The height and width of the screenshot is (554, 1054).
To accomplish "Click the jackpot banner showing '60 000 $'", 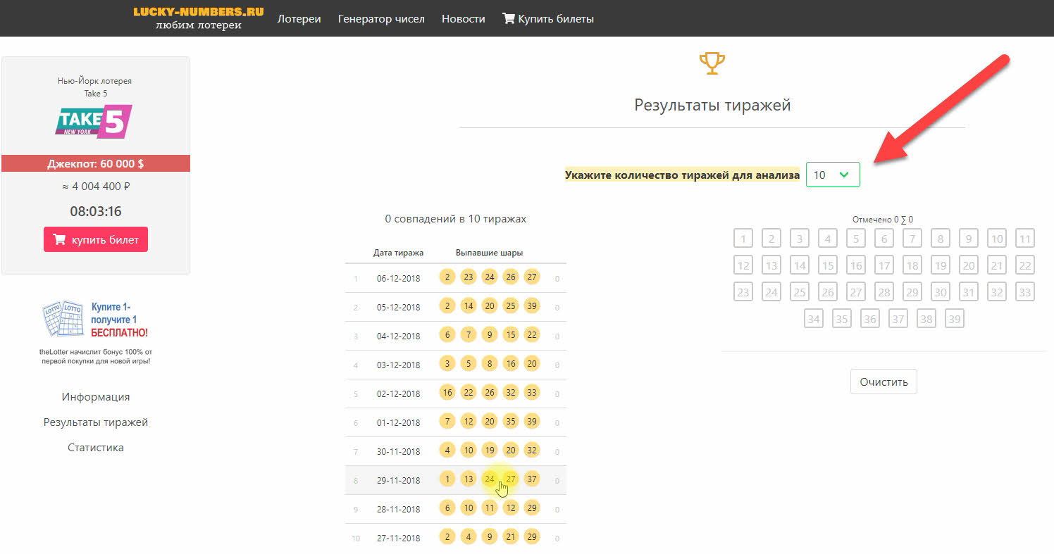I will (95, 163).
